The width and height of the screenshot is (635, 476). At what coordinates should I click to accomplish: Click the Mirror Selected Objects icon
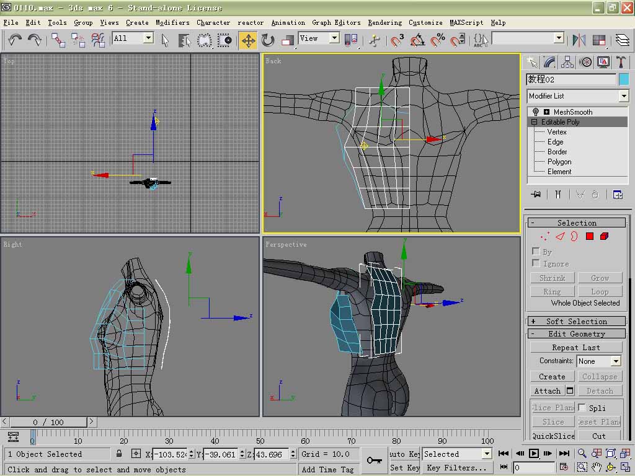click(x=579, y=40)
